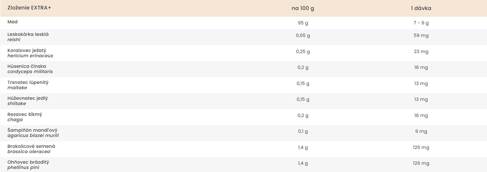This screenshot has width=487, height=172.
Task: Click 'Trsnatec lúpenitý' ingredient name
Action: (x=28, y=83)
